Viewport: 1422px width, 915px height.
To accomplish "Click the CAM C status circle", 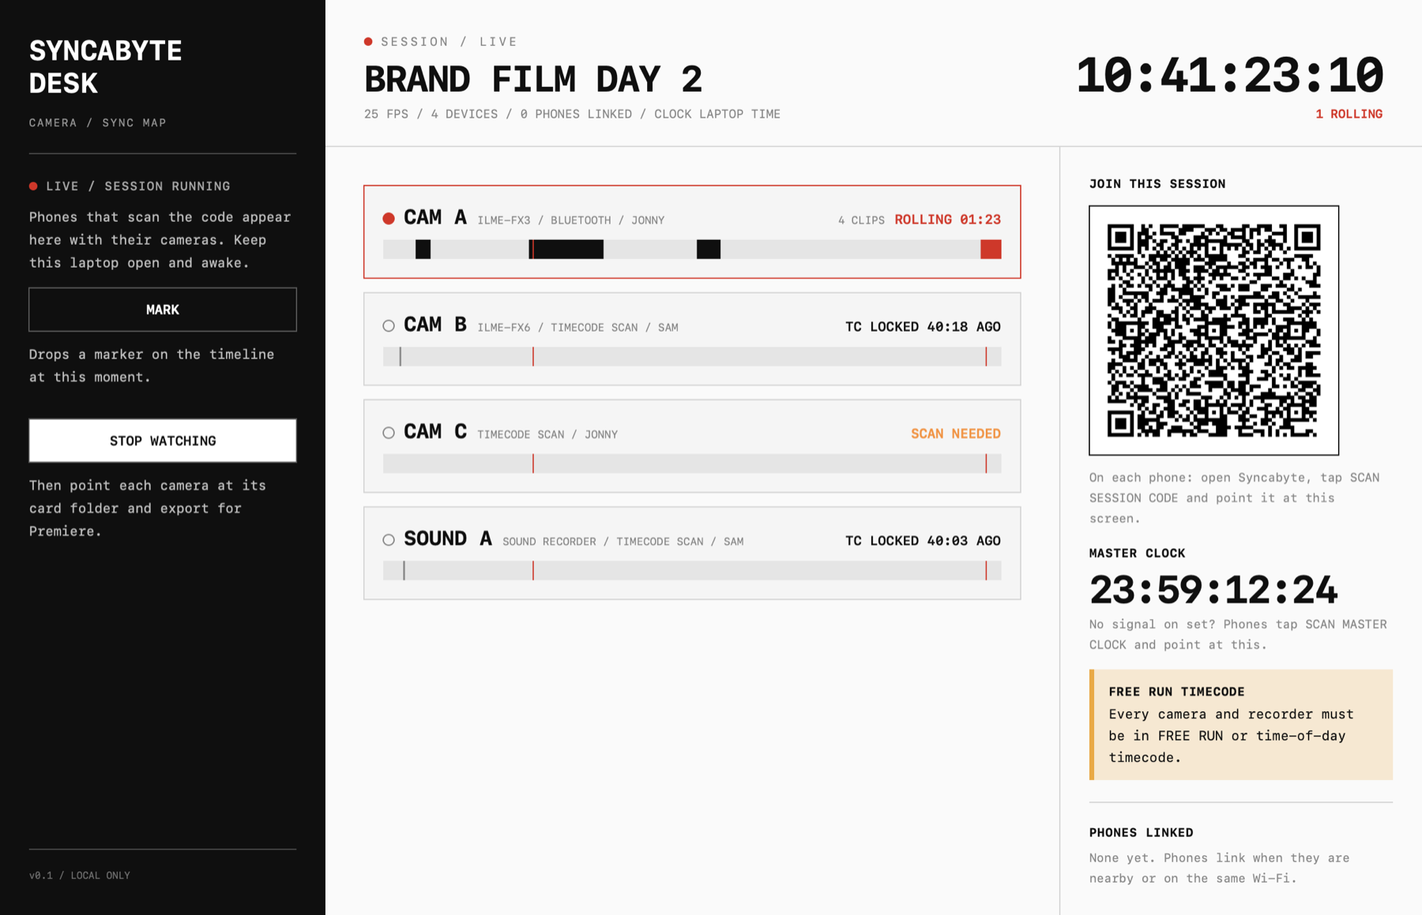I will [x=389, y=433].
